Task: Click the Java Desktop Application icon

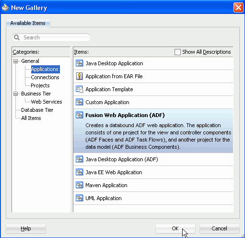Action: [x=79, y=63]
